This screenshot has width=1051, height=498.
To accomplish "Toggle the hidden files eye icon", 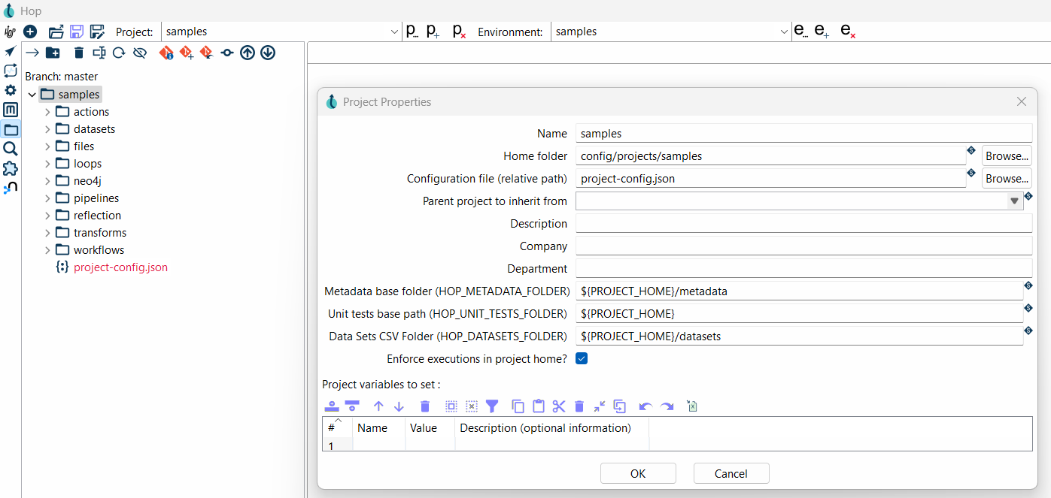I will click(139, 53).
